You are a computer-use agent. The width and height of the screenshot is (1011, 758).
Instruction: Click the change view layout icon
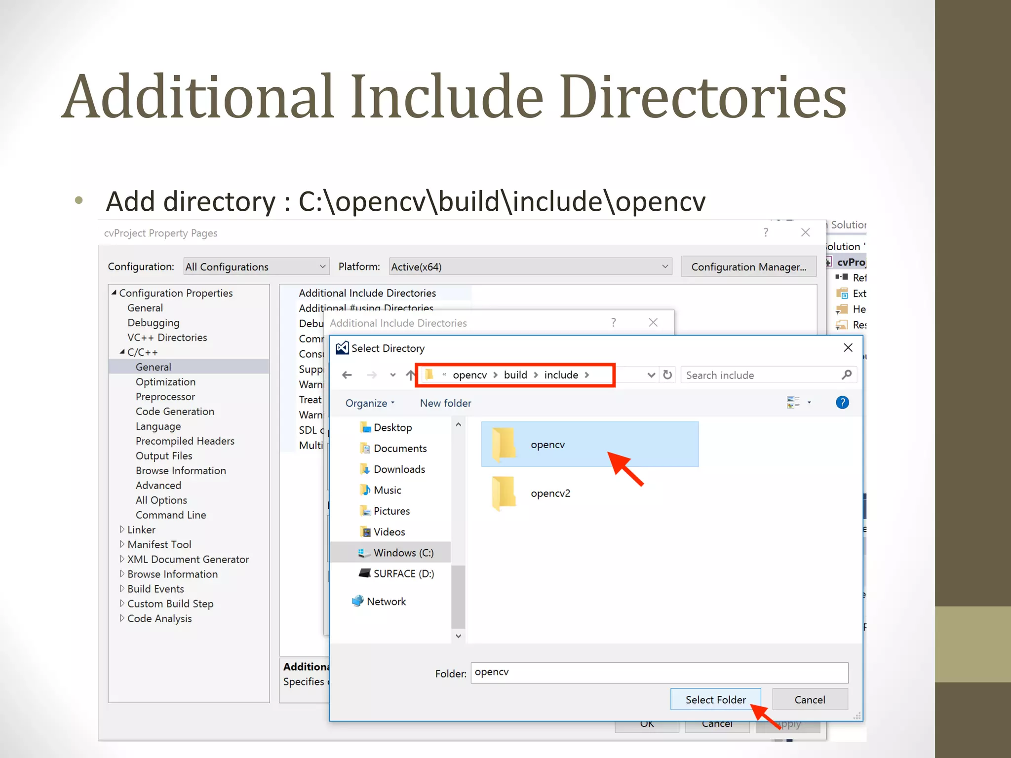pos(793,403)
